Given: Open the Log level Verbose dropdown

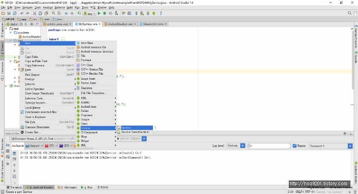Looking at the screenshot, I should coord(236,146).
